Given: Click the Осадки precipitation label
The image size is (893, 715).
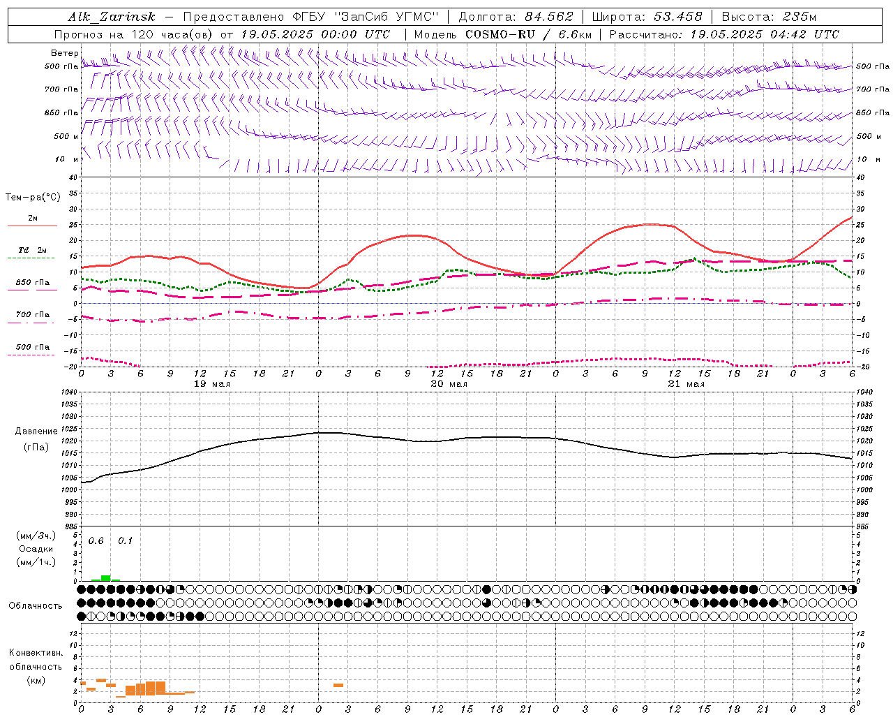Looking at the screenshot, I should [x=36, y=549].
